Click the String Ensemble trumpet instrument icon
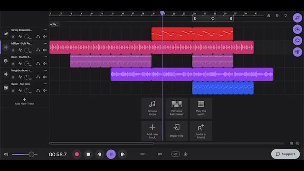Viewport: 304px width, 171px height. click(6, 34)
